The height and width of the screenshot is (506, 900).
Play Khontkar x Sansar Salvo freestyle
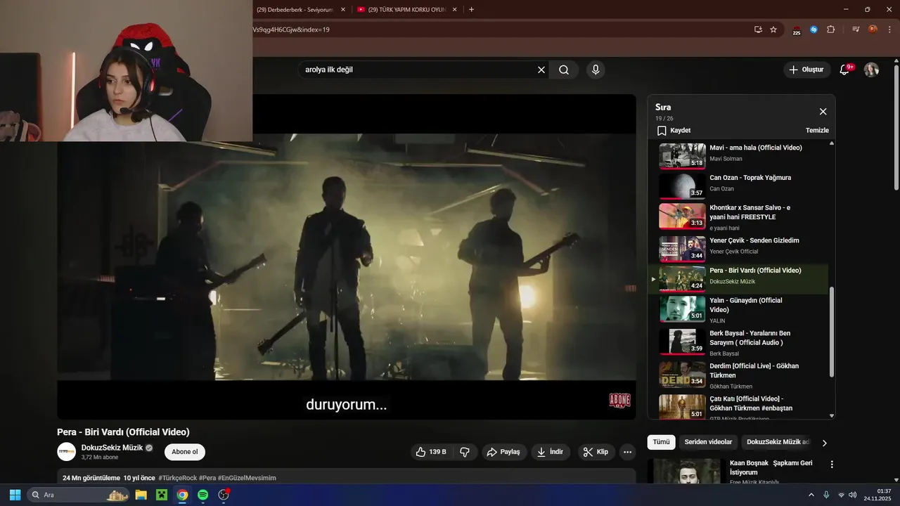pyautogui.click(x=738, y=216)
